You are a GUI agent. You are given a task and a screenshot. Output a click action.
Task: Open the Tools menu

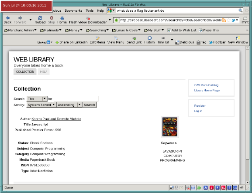[x=90, y=10]
